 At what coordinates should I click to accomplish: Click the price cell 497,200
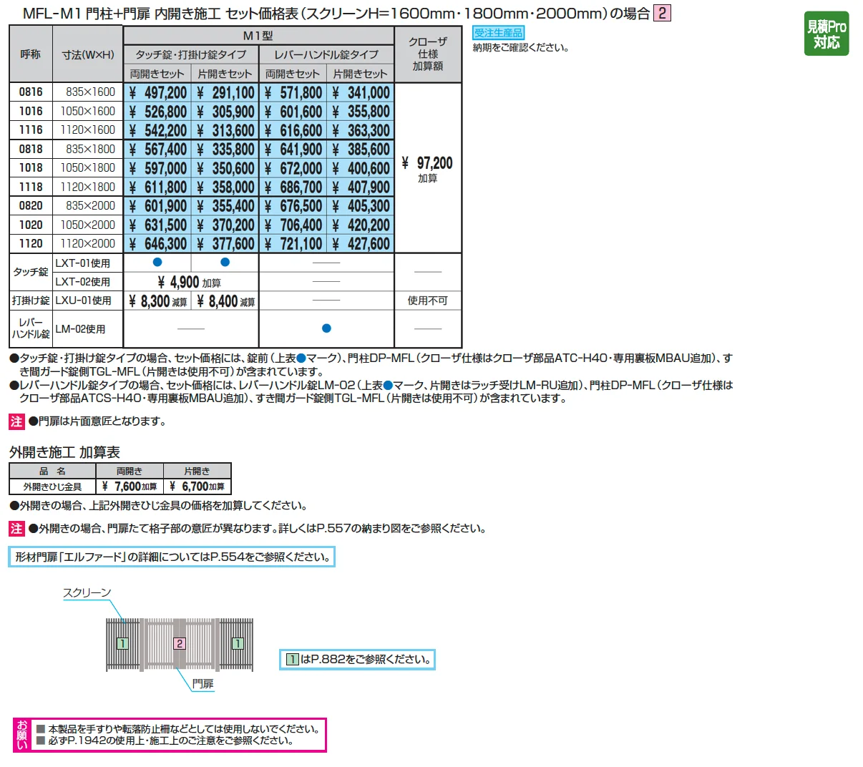(157, 93)
